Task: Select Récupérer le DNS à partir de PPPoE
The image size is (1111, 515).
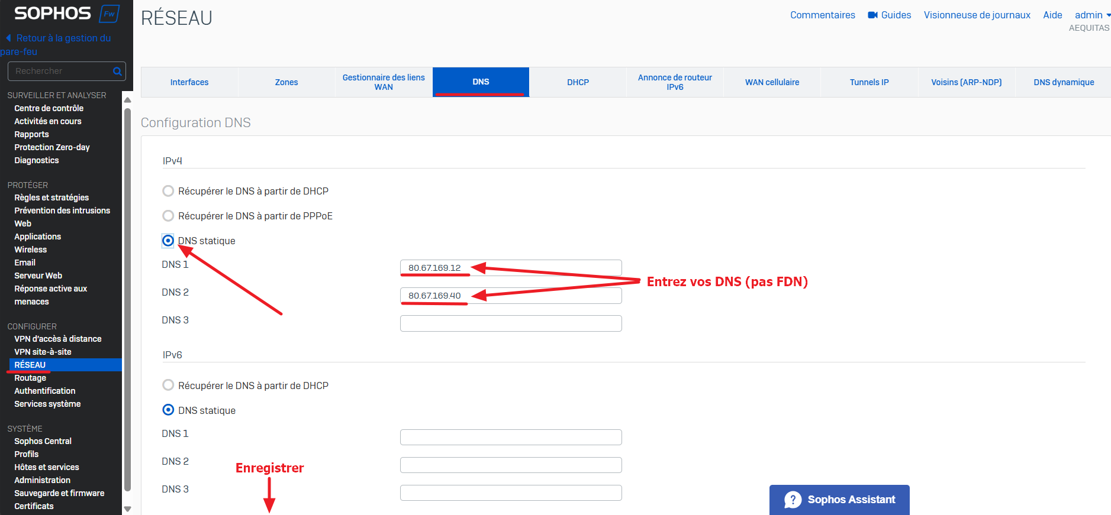Action: [168, 216]
